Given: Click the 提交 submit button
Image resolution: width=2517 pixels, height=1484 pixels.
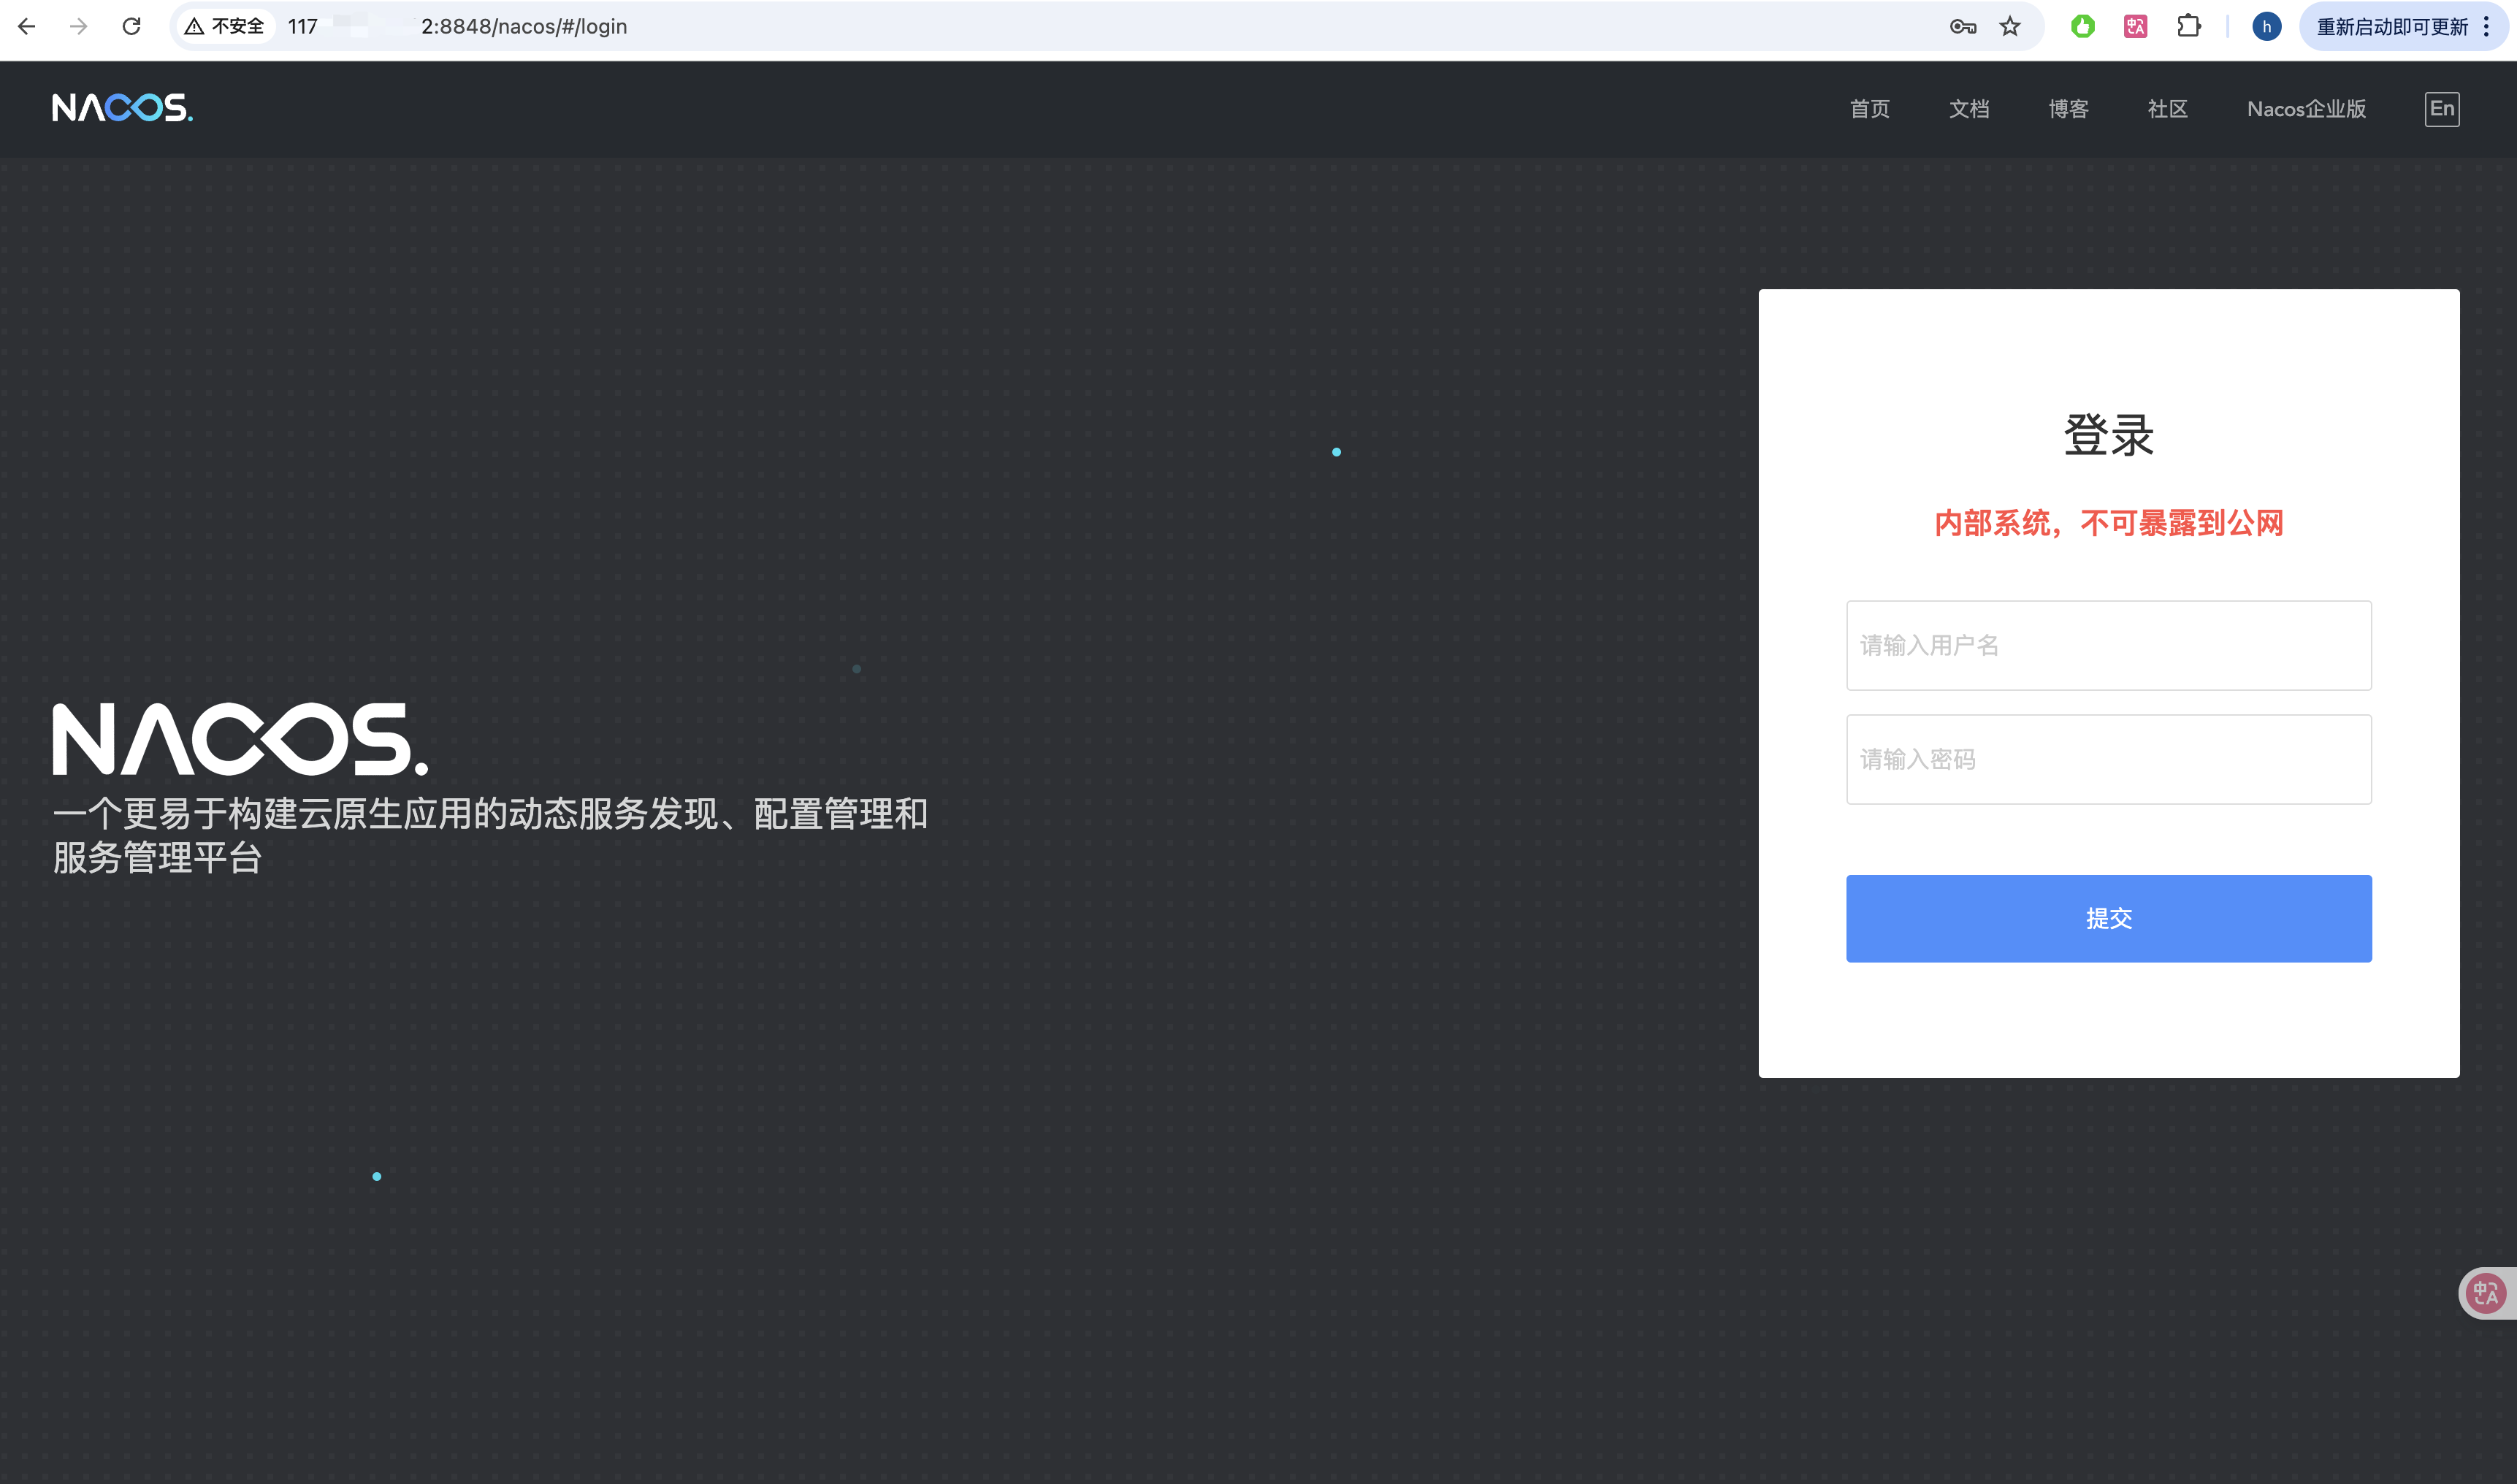Looking at the screenshot, I should tap(2108, 917).
